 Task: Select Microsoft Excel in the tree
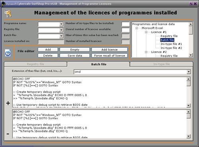(152, 28)
